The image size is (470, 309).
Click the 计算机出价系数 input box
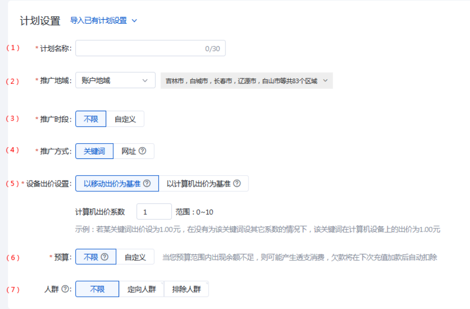click(x=154, y=212)
